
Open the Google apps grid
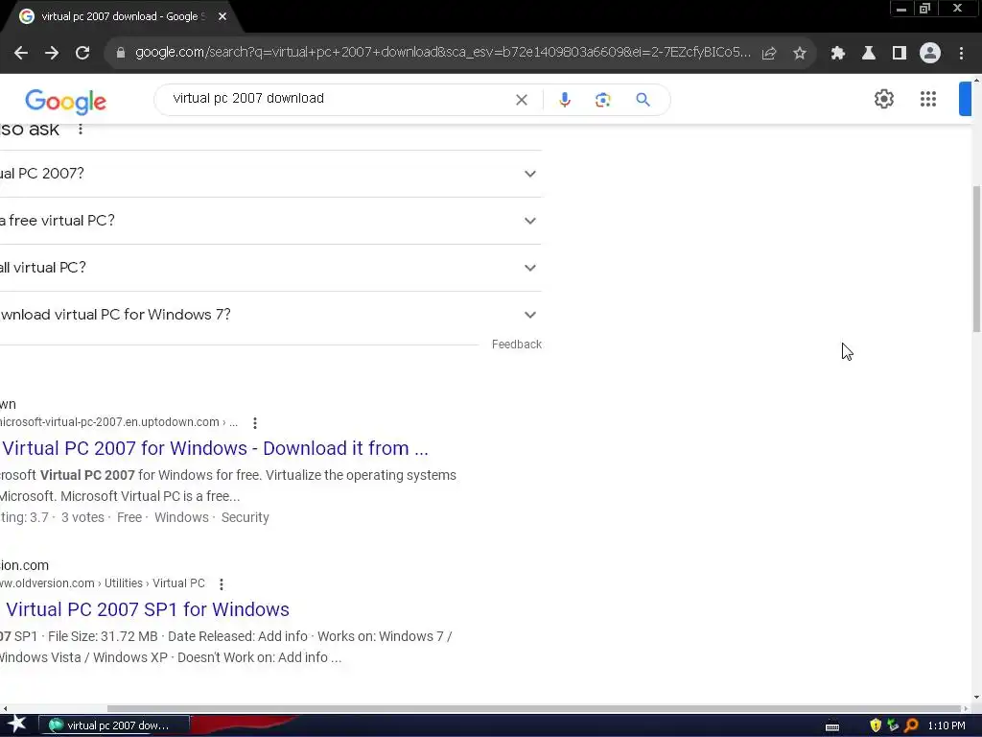click(928, 99)
